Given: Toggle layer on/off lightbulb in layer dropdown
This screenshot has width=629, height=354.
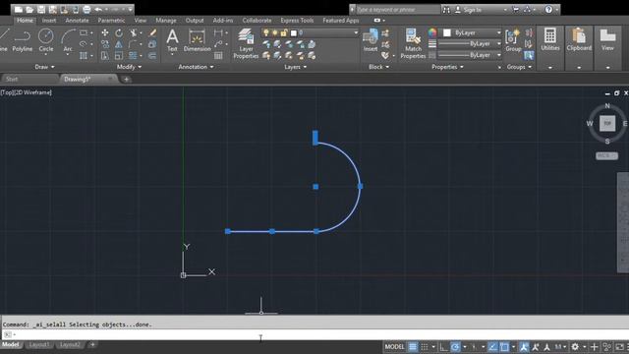Looking at the screenshot, I should point(266,32).
